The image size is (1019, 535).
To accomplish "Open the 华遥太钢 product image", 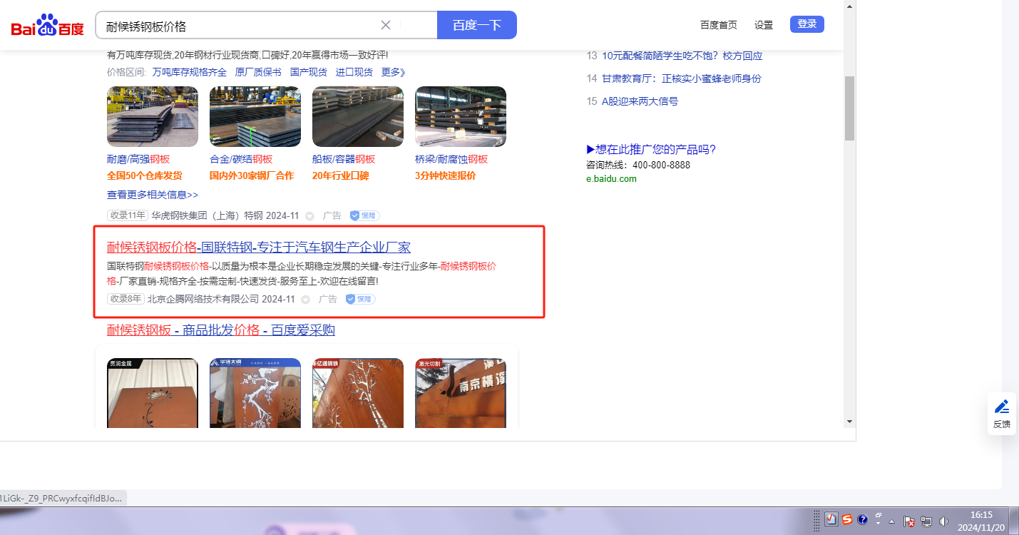I will tap(255, 392).
